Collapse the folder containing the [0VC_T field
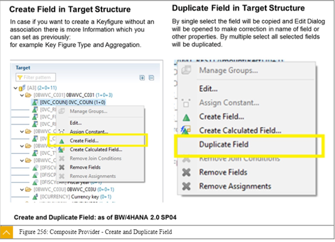 [x=22, y=146]
